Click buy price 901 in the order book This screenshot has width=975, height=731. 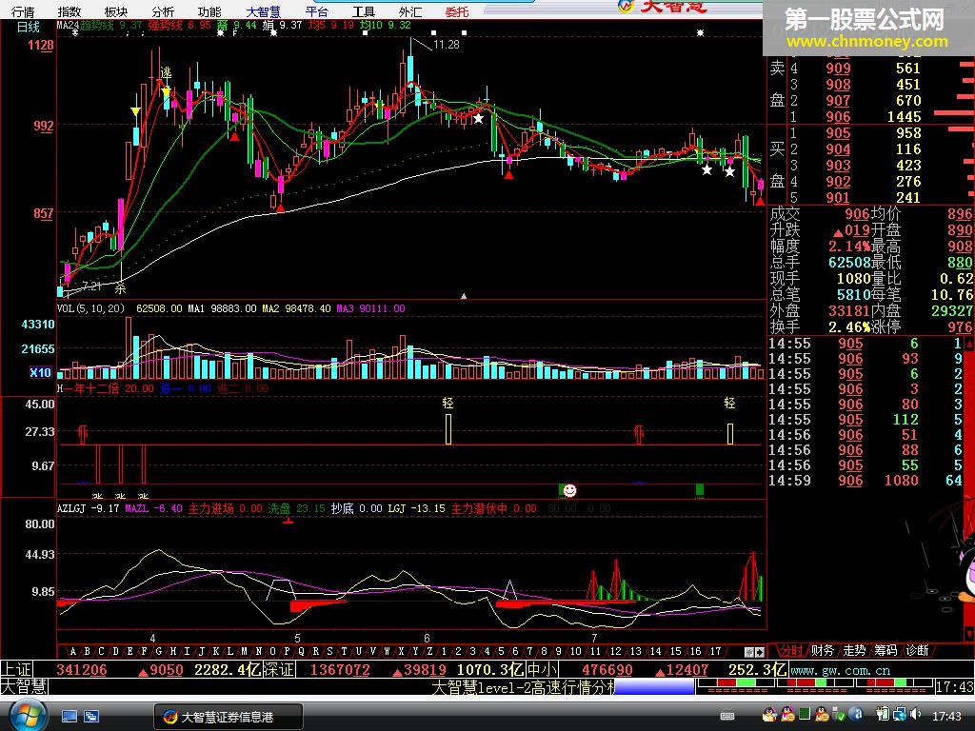tap(838, 198)
